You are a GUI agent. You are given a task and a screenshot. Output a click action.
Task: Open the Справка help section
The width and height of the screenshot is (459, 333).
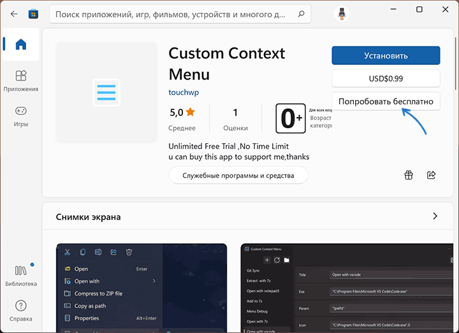point(21,311)
